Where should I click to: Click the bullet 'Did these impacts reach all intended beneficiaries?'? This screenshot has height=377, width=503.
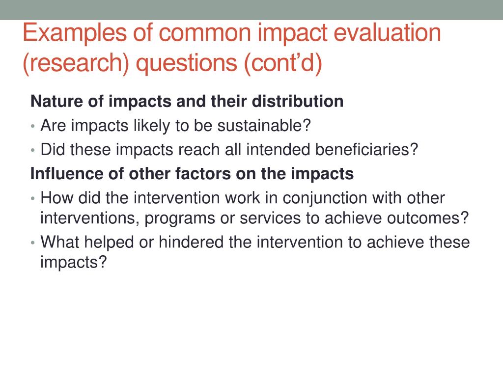coord(229,150)
